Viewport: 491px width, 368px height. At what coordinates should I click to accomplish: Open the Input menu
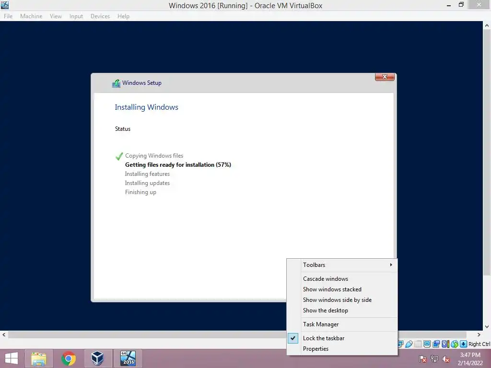(76, 16)
